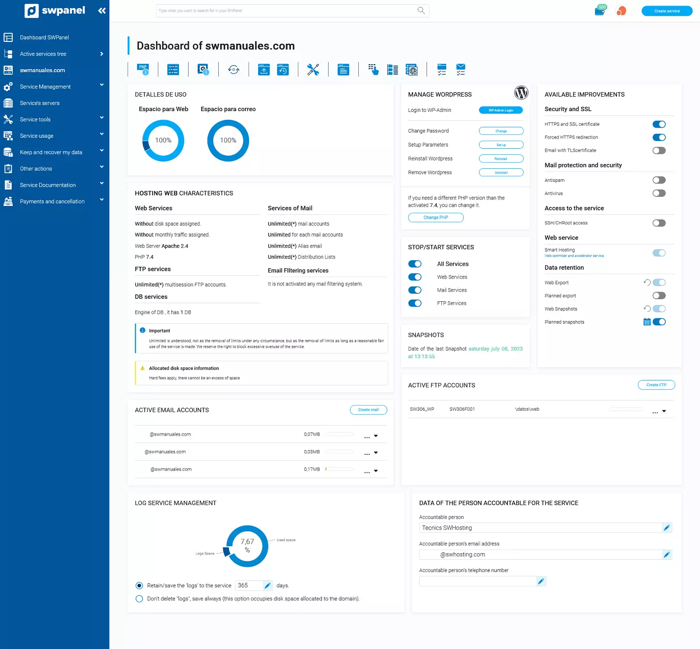The image size is (700, 649).
Task: Open the planned snapshots calendar icon
Action: tap(647, 322)
